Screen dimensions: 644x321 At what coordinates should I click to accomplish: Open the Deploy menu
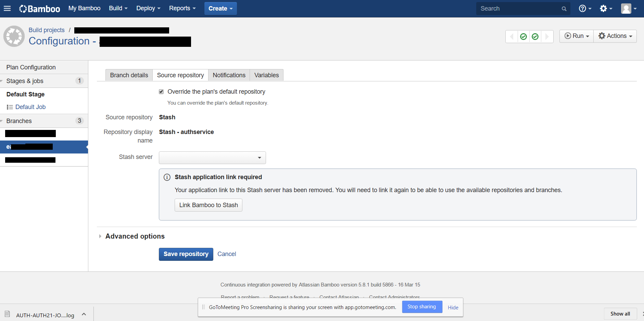tap(148, 8)
